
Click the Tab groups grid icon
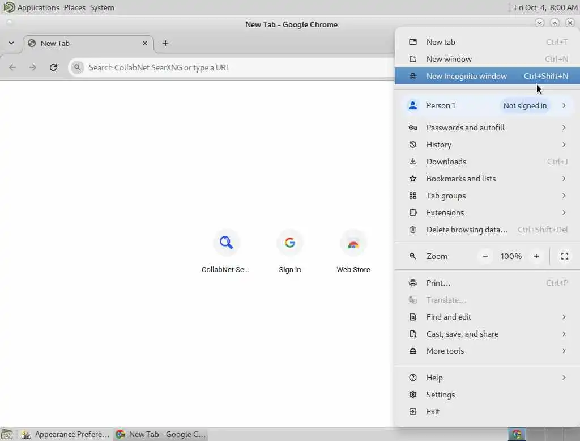pos(413,196)
